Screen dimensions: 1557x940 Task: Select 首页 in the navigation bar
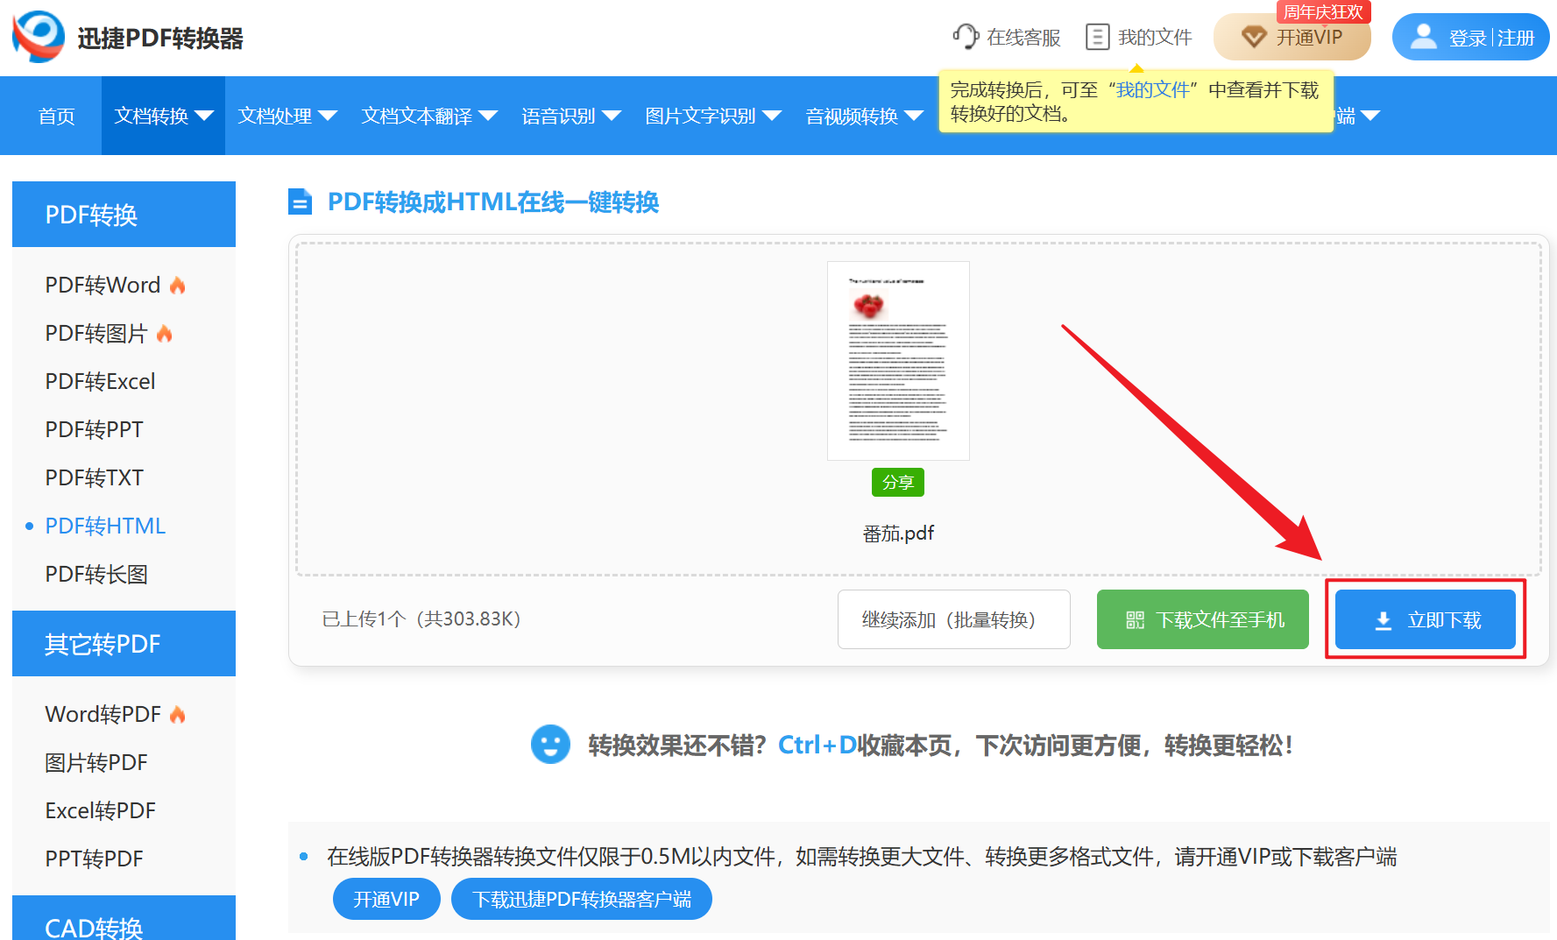(x=56, y=116)
